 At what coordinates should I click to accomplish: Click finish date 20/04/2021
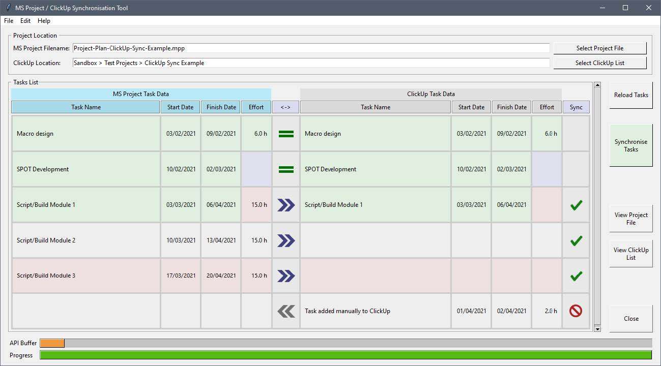coord(221,276)
